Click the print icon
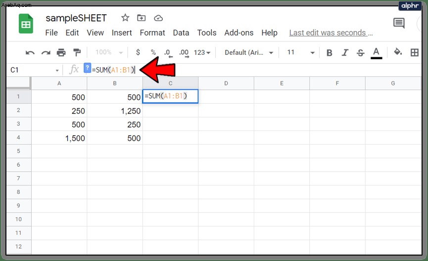428x261 pixels. pos(61,52)
